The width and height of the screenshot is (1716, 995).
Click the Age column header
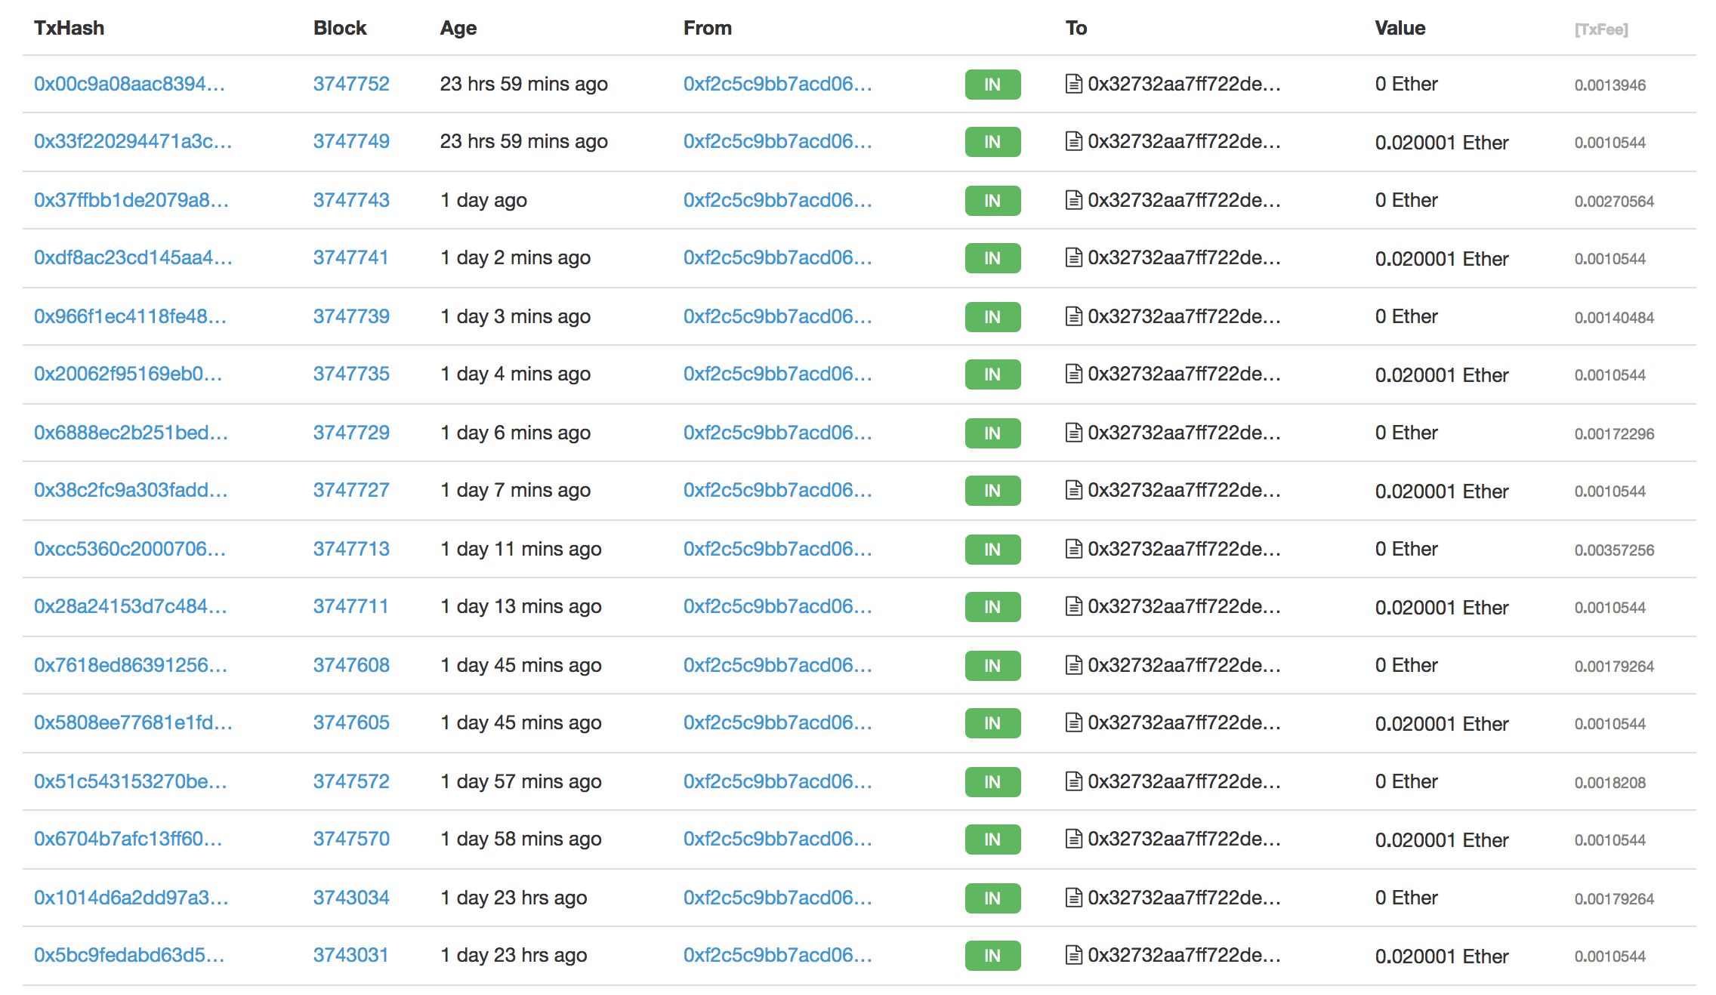click(x=458, y=28)
